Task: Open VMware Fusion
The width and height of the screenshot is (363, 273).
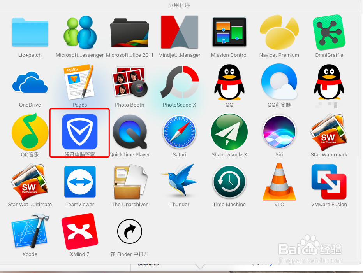Action: pyautogui.click(x=329, y=182)
